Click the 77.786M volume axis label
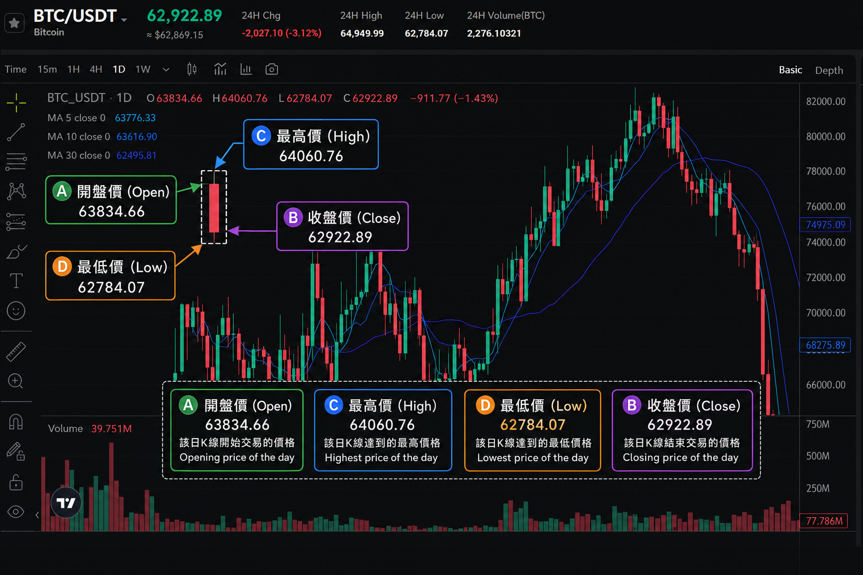 tap(824, 521)
